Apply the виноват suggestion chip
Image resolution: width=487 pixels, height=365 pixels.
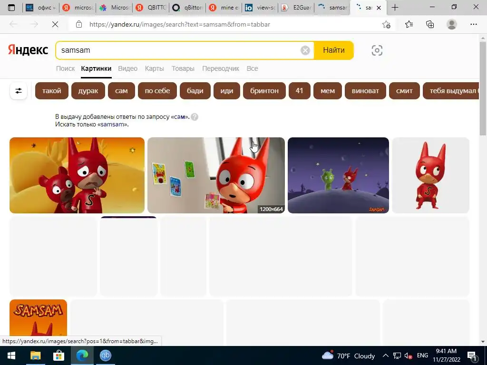(x=365, y=91)
